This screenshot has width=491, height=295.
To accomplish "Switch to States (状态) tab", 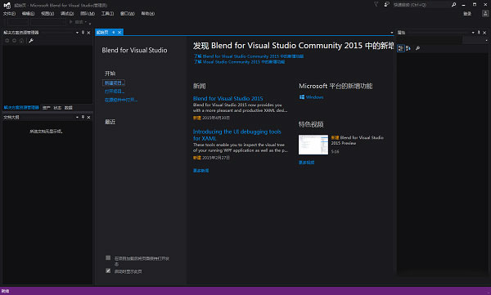I will point(57,108).
